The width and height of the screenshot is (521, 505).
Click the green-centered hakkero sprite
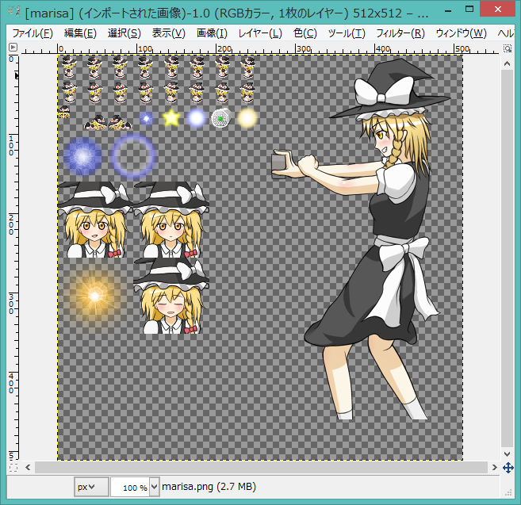tap(221, 118)
